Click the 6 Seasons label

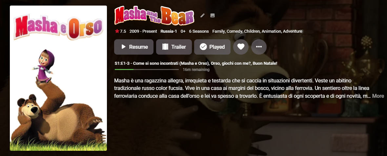(199, 31)
